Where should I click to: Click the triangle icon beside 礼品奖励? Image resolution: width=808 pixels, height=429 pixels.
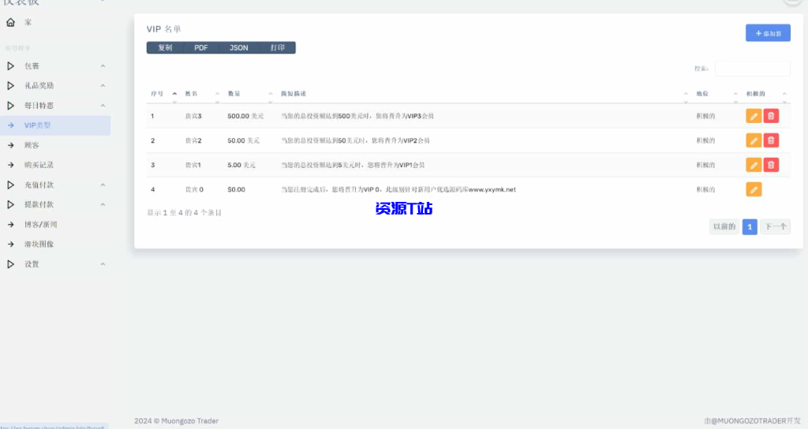10,85
